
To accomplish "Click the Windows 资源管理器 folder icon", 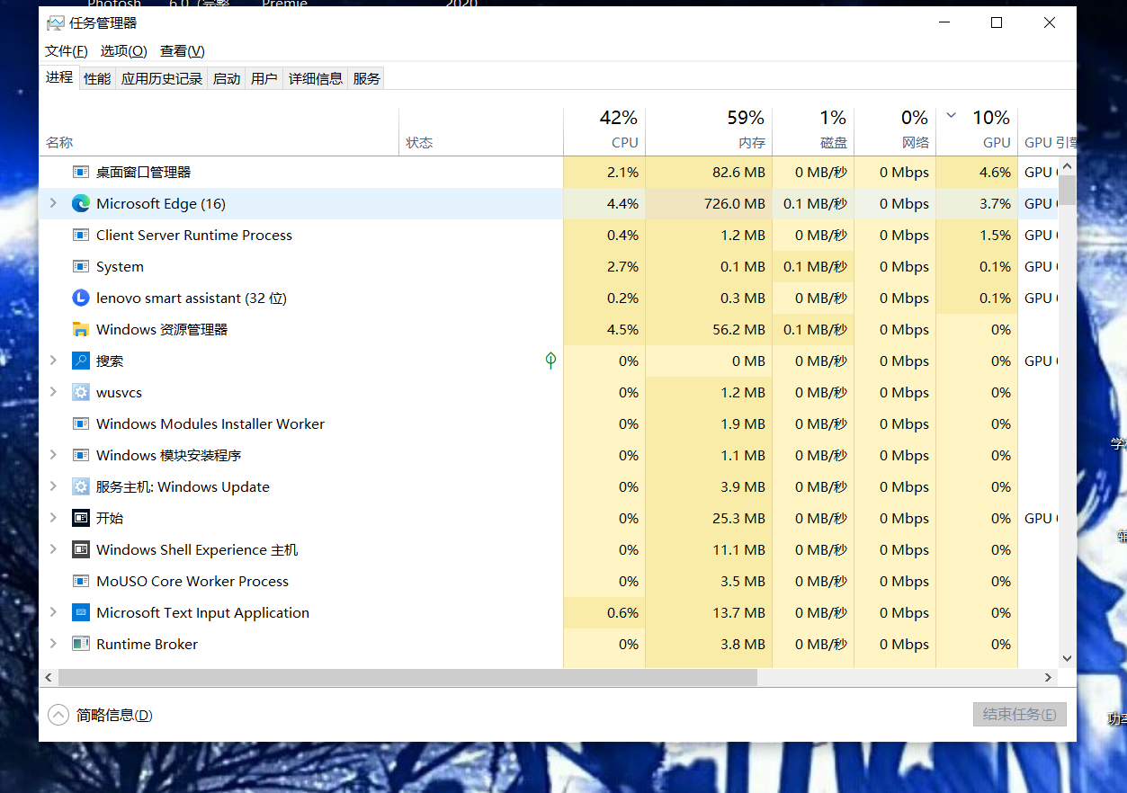I will [x=81, y=329].
